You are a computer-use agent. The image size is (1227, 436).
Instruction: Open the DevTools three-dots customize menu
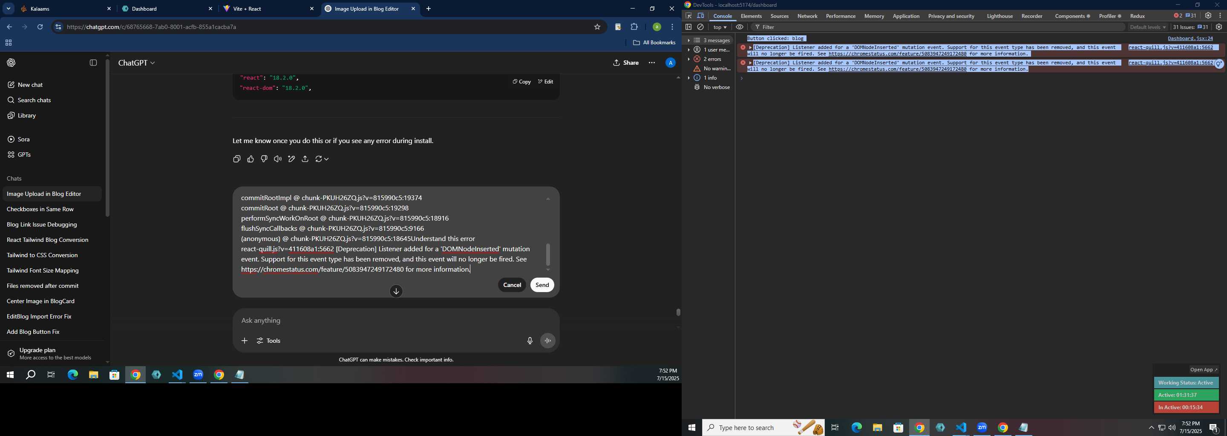1220,16
